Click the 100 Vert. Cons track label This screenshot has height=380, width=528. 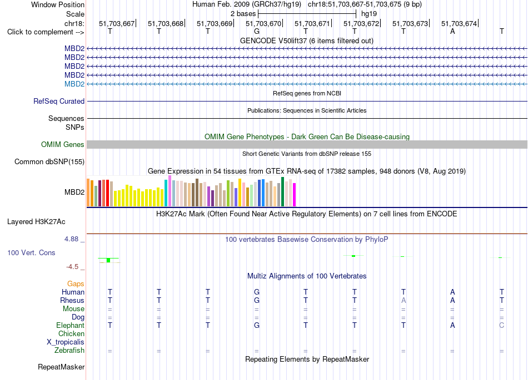pos(31,252)
